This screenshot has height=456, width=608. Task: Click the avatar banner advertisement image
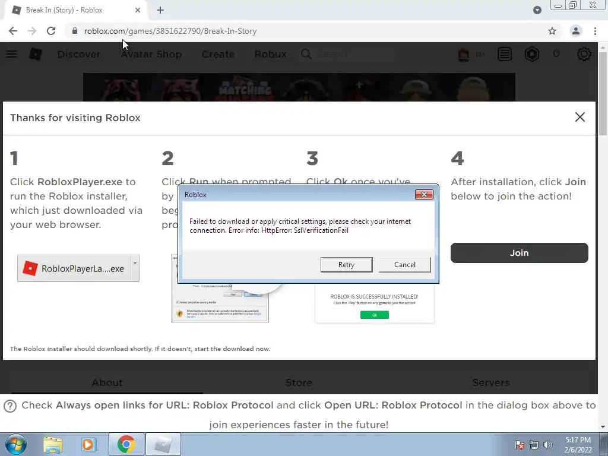(x=299, y=87)
